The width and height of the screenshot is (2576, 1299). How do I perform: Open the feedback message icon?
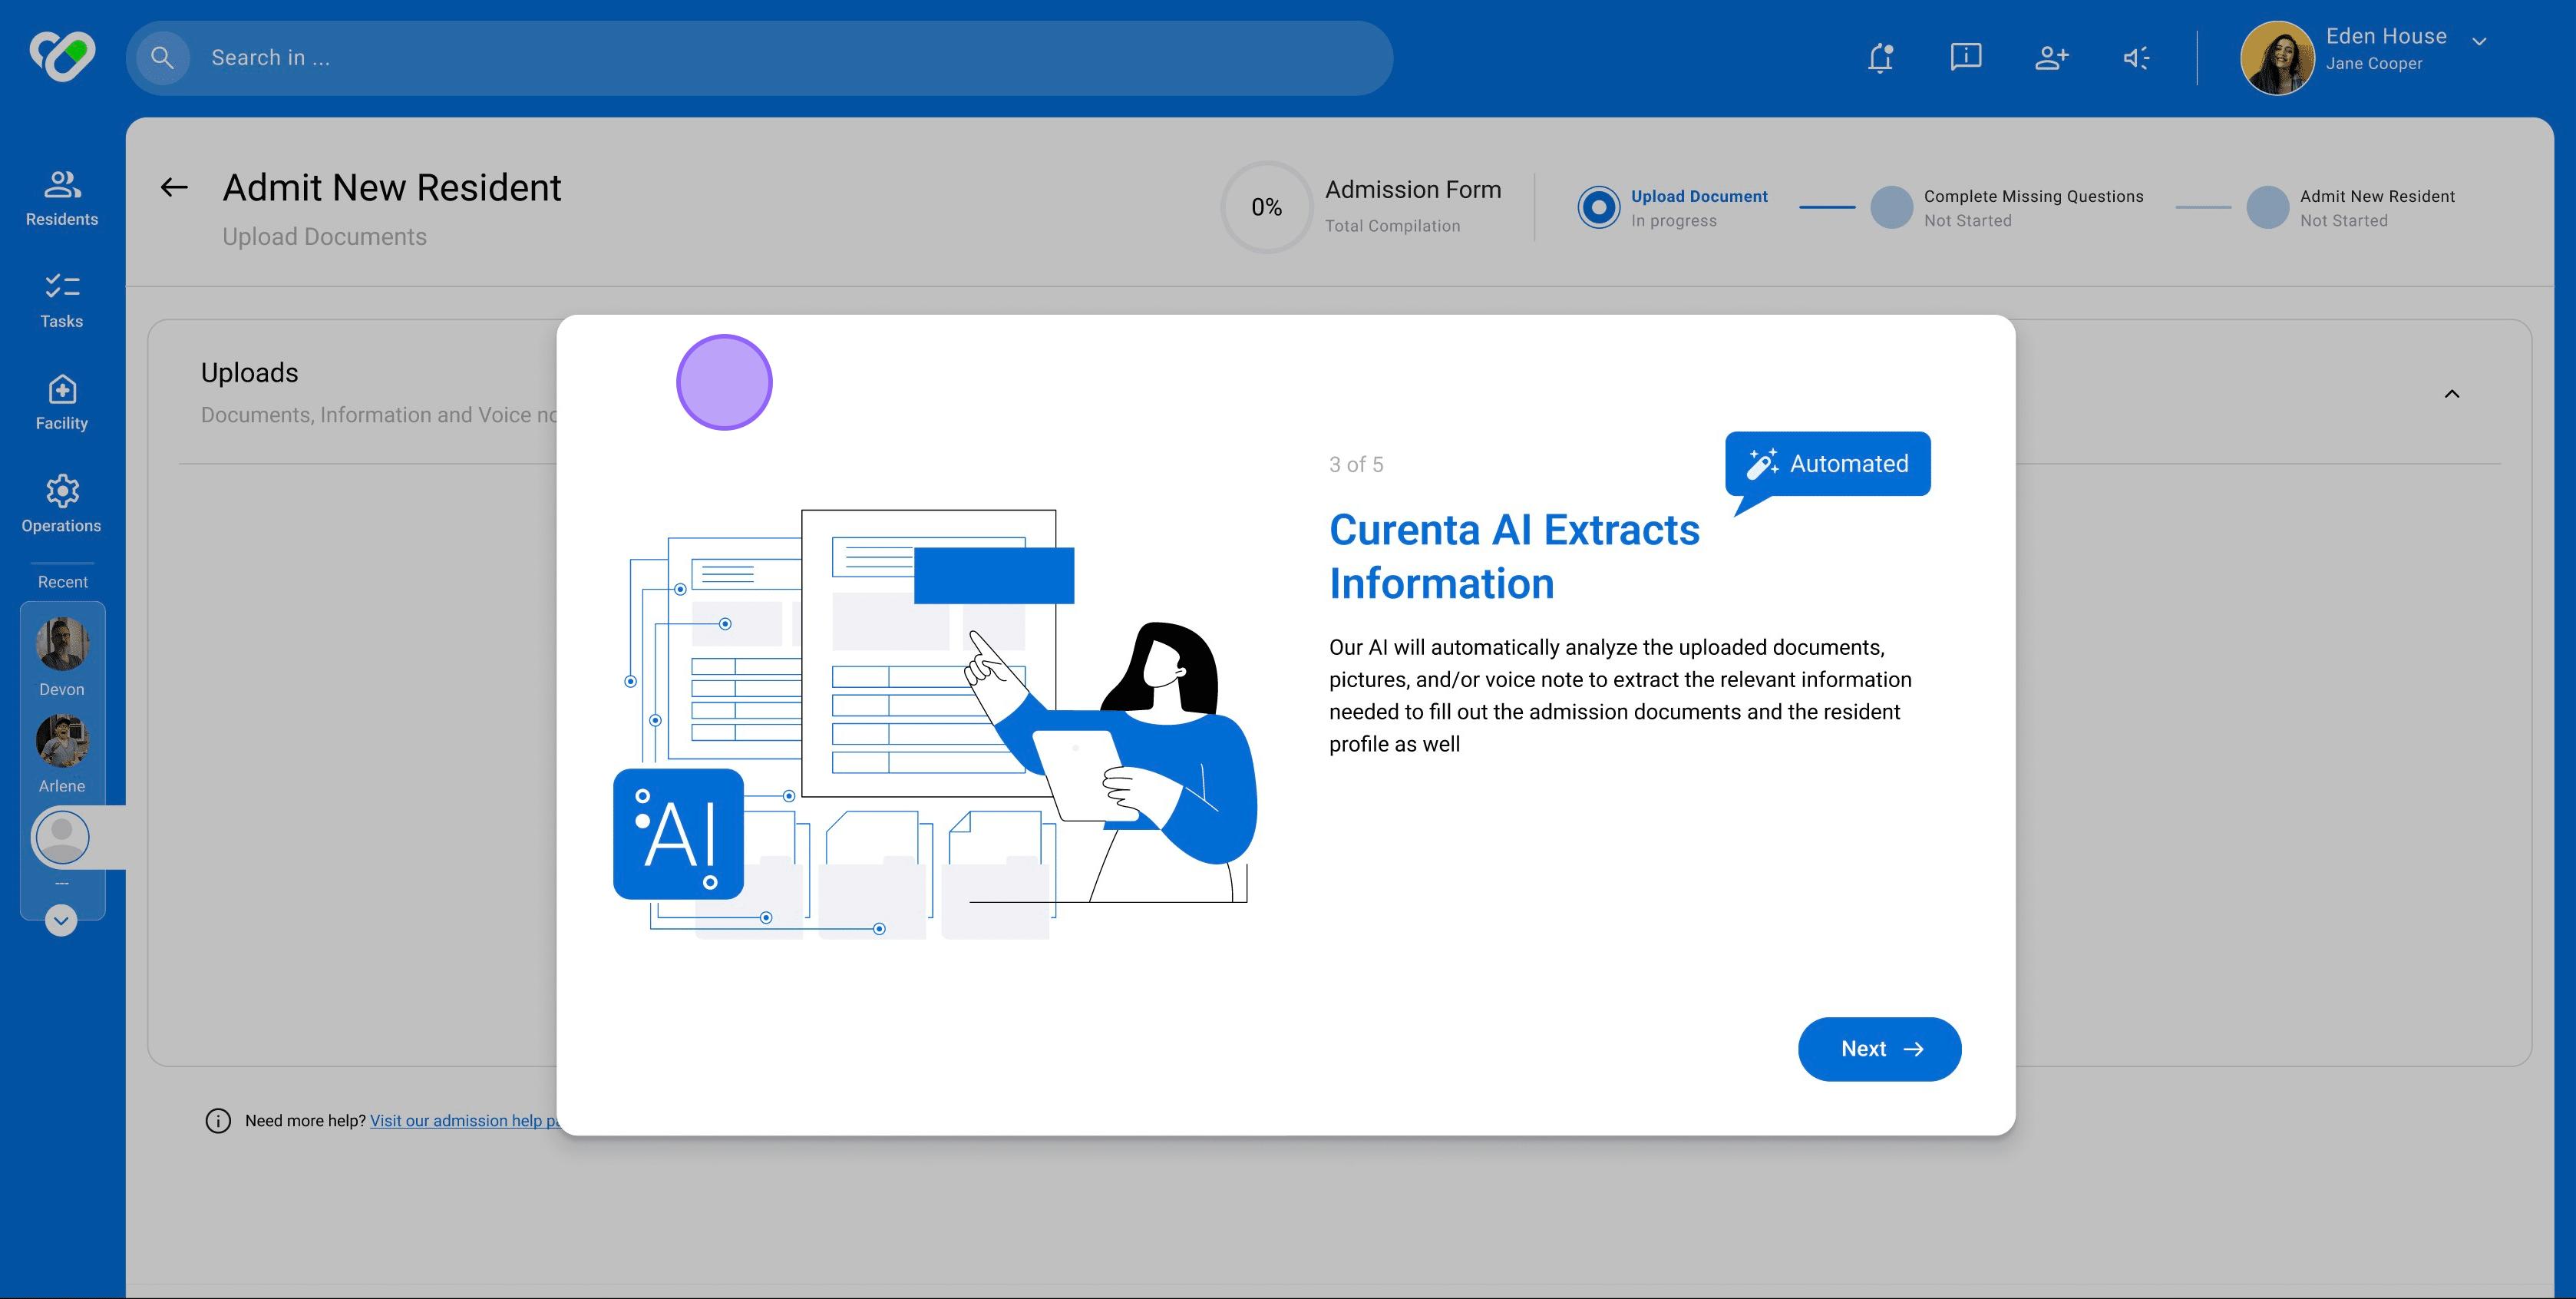(1966, 57)
